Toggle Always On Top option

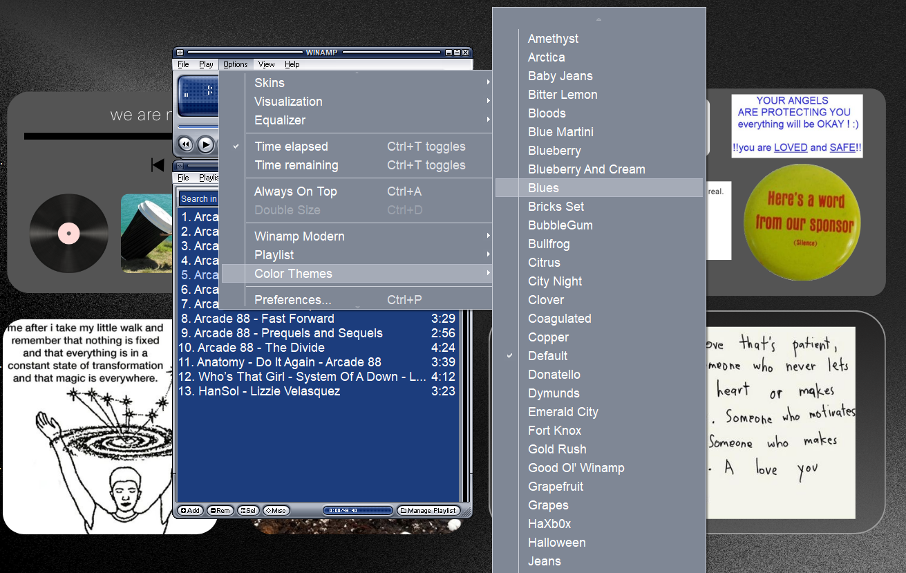click(x=357, y=191)
